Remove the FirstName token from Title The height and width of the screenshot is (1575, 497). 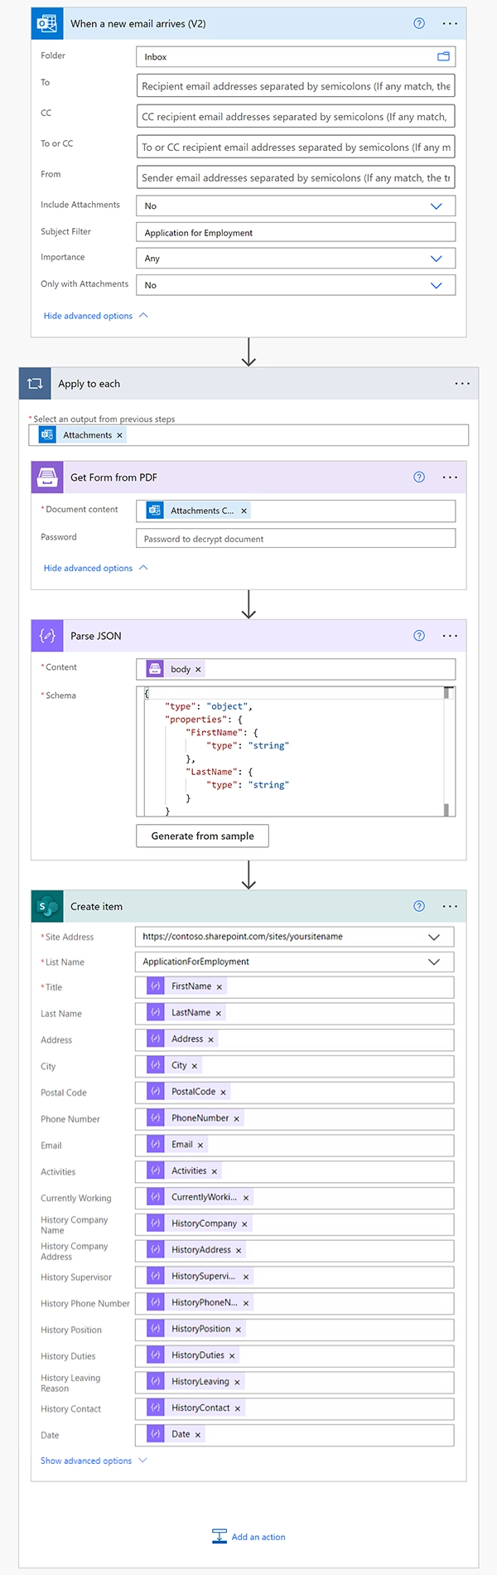coord(220,986)
